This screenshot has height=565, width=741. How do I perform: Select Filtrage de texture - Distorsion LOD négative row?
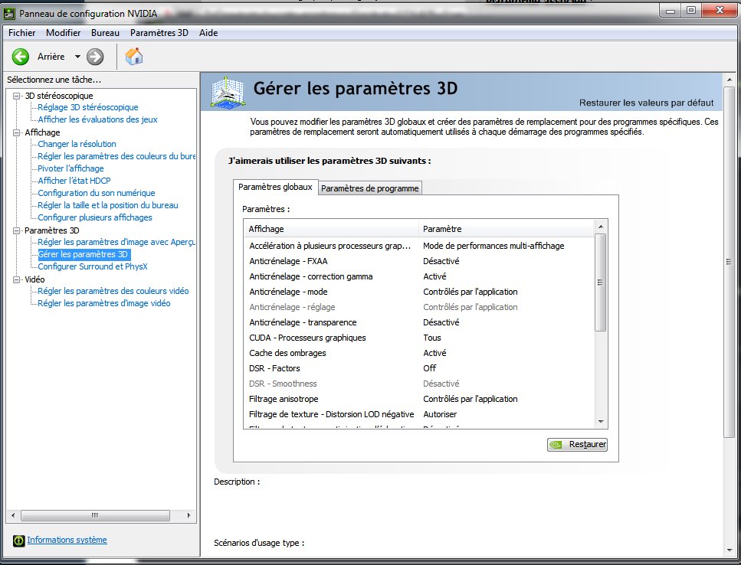(x=420, y=414)
